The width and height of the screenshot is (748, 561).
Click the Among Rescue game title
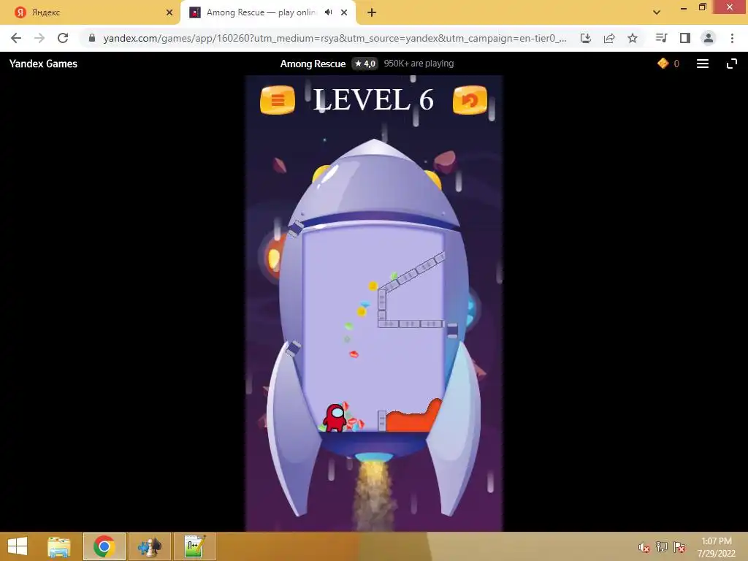click(x=313, y=64)
